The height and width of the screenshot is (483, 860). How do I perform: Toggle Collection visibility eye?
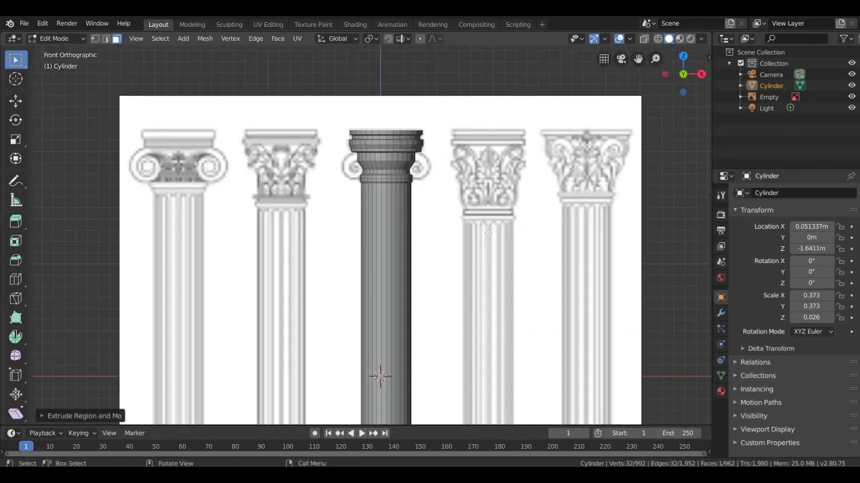click(x=851, y=63)
